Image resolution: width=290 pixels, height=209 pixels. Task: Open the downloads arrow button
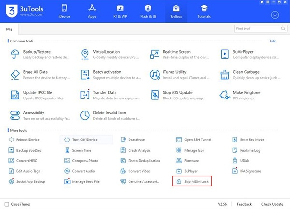(x=275, y=15)
